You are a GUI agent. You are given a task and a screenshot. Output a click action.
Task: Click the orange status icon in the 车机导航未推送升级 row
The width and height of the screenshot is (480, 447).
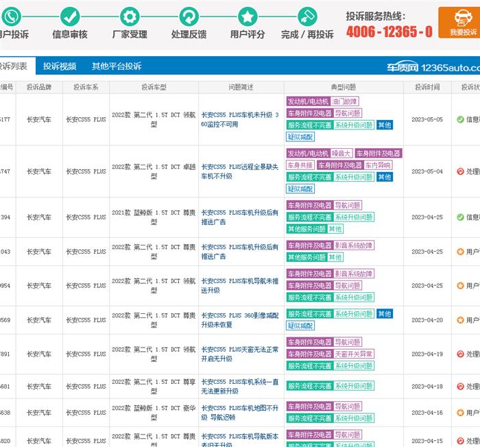(x=460, y=286)
